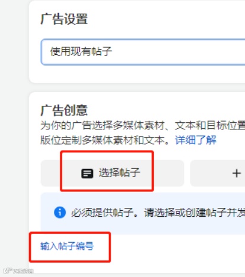Click the gap between the two cards

point(137,87)
